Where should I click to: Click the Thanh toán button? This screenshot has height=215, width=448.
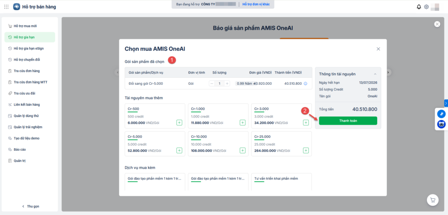348,121
